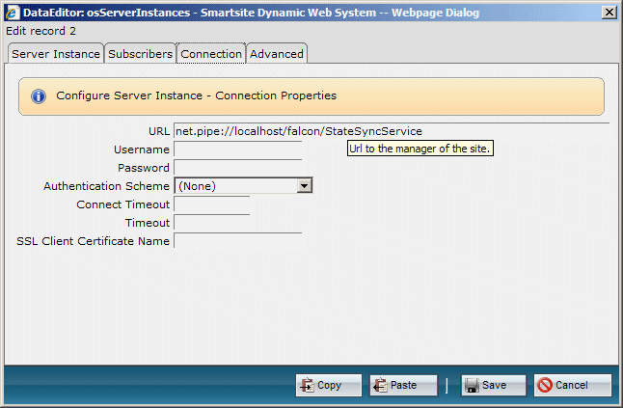Click the 'Connect Timeout' label

pyautogui.click(x=123, y=204)
